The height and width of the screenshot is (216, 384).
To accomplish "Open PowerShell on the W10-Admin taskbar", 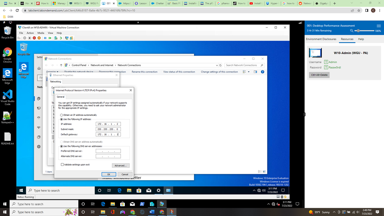I will [x=142, y=204].
